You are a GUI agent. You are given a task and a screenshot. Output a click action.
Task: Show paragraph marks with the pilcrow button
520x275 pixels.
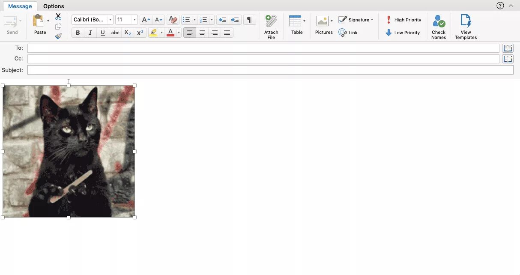pyautogui.click(x=249, y=20)
